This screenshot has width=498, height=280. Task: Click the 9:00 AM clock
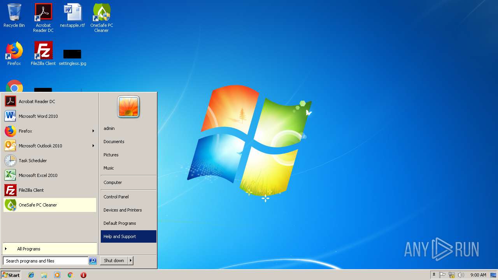[478, 275]
